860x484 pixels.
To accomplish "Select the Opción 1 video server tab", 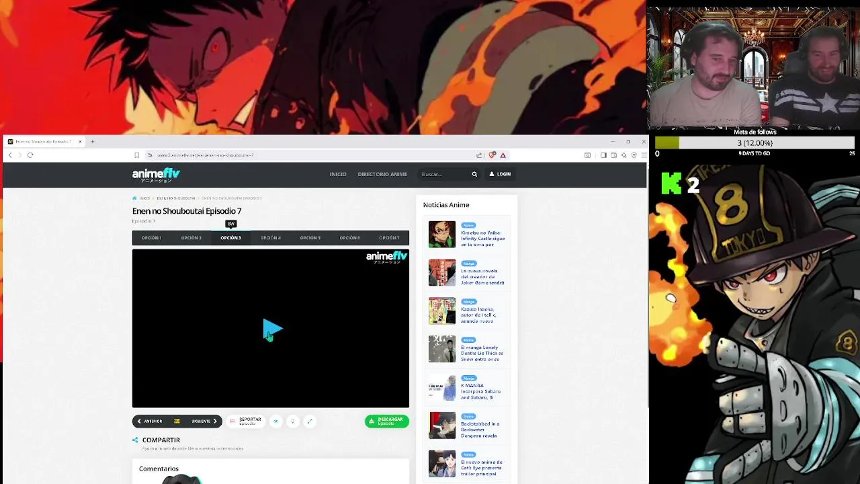I will click(151, 238).
